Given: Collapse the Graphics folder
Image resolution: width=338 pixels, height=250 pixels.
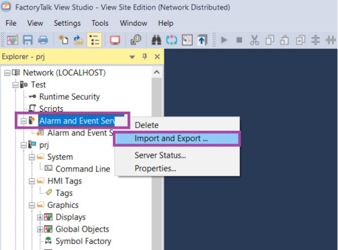Looking at the screenshot, I should tap(32, 205).
